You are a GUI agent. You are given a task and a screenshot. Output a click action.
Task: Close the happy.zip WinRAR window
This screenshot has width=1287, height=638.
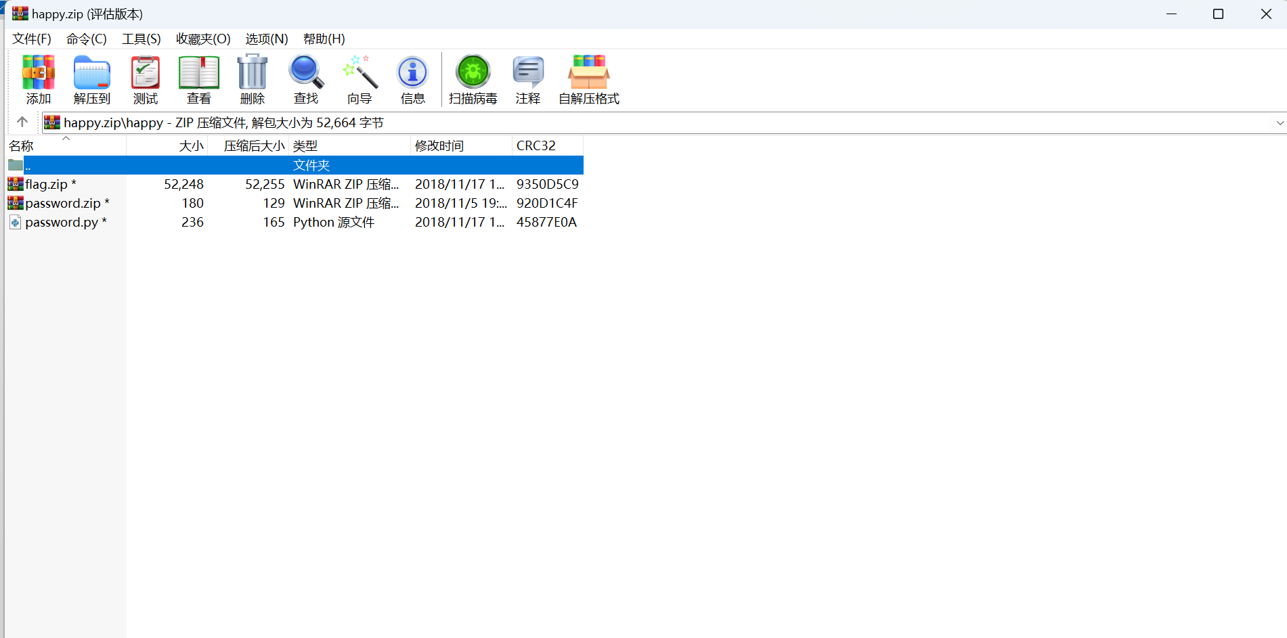click(1266, 14)
